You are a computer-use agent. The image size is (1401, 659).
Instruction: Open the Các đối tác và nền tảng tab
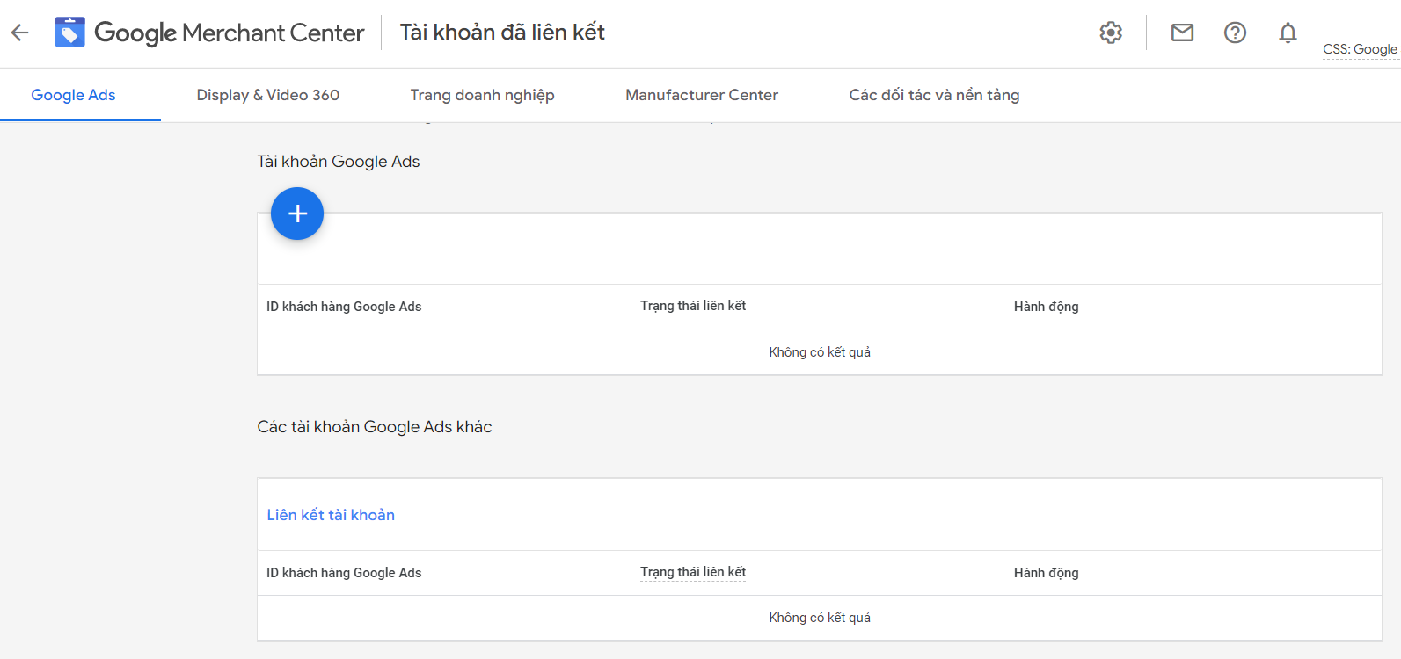(934, 95)
